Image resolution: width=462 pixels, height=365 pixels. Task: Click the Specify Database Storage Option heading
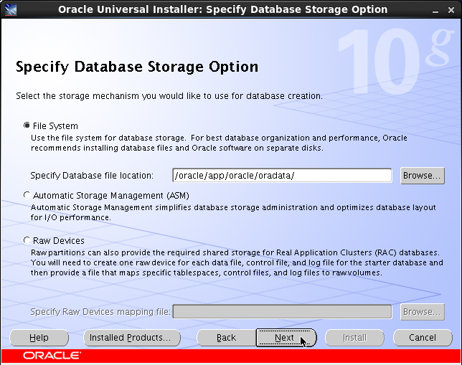pyautogui.click(x=137, y=67)
